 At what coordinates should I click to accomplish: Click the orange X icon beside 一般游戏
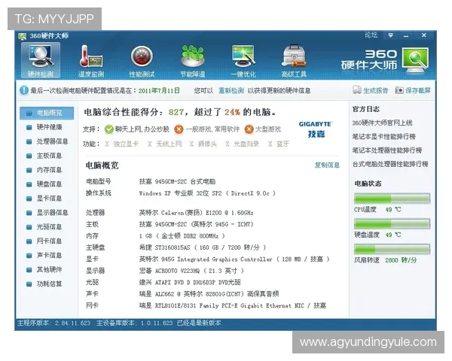pos(179,129)
